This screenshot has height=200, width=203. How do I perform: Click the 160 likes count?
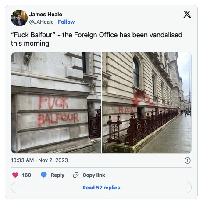27,175
